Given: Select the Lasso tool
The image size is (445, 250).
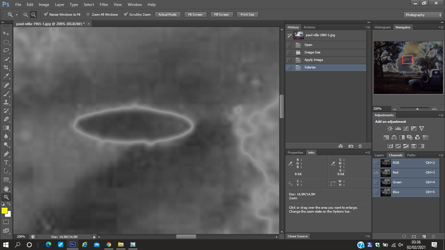Looking at the screenshot, I should point(6,50).
